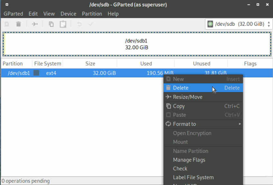Choose Check in the context menu
This screenshot has width=273, height=185.
[x=203, y=169]
